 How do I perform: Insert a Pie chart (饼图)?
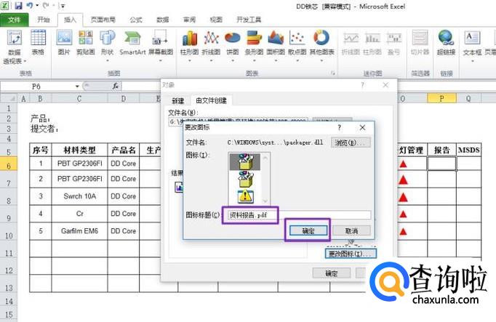[233, 45]
